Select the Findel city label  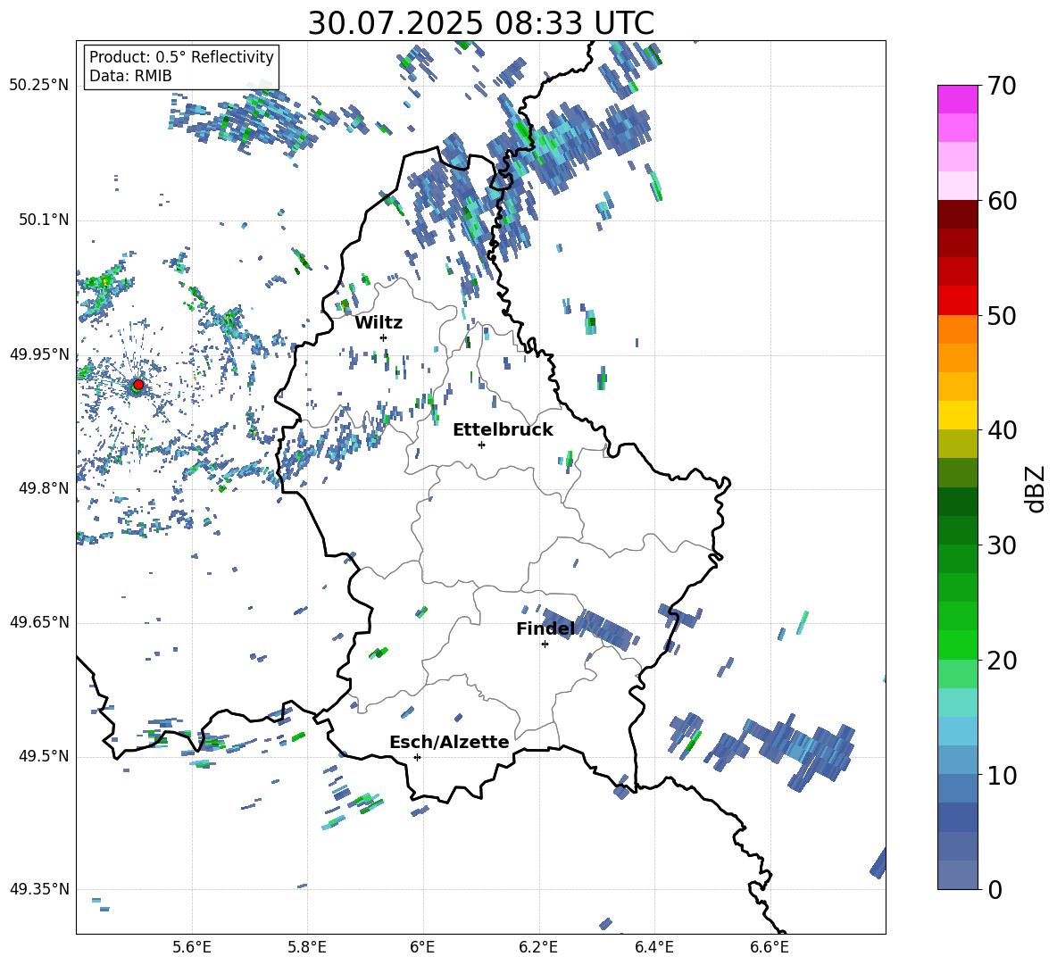tap(545, 628)
